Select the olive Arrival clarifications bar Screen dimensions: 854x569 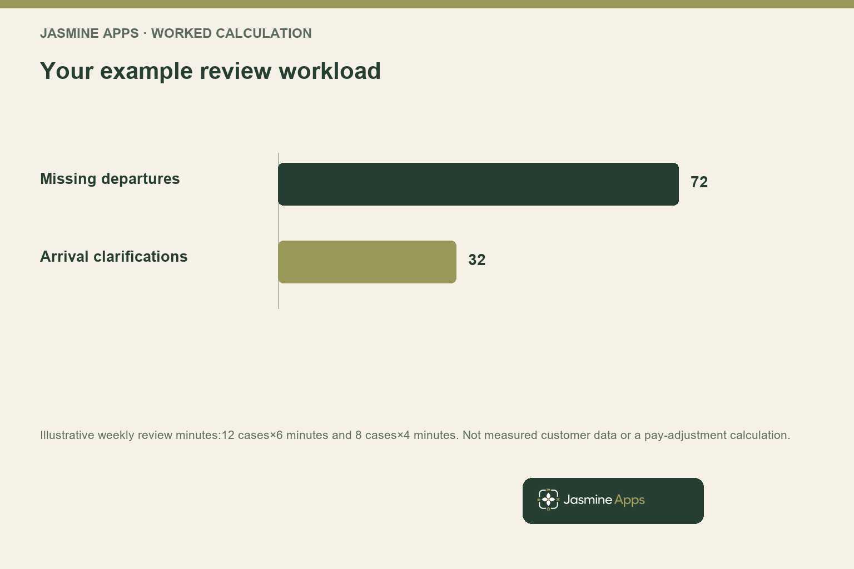pos(367,262)
